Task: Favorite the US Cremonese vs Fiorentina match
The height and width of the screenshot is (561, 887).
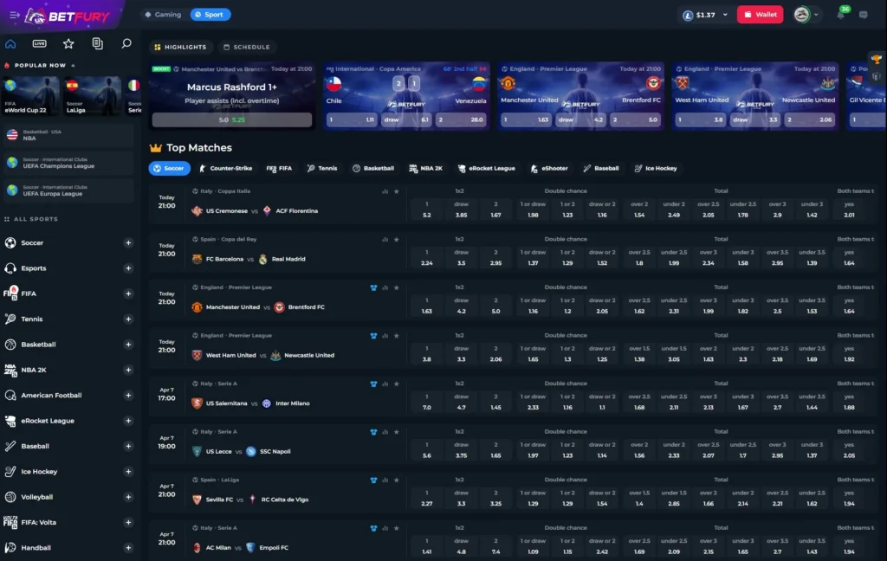Action: coord(397,191)
